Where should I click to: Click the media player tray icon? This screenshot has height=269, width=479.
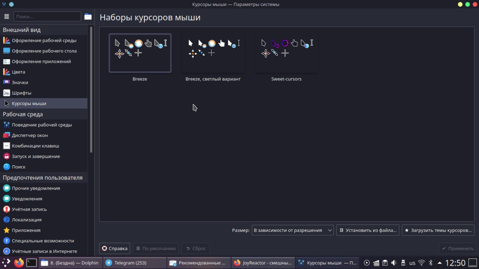click(x=367, y=263)
